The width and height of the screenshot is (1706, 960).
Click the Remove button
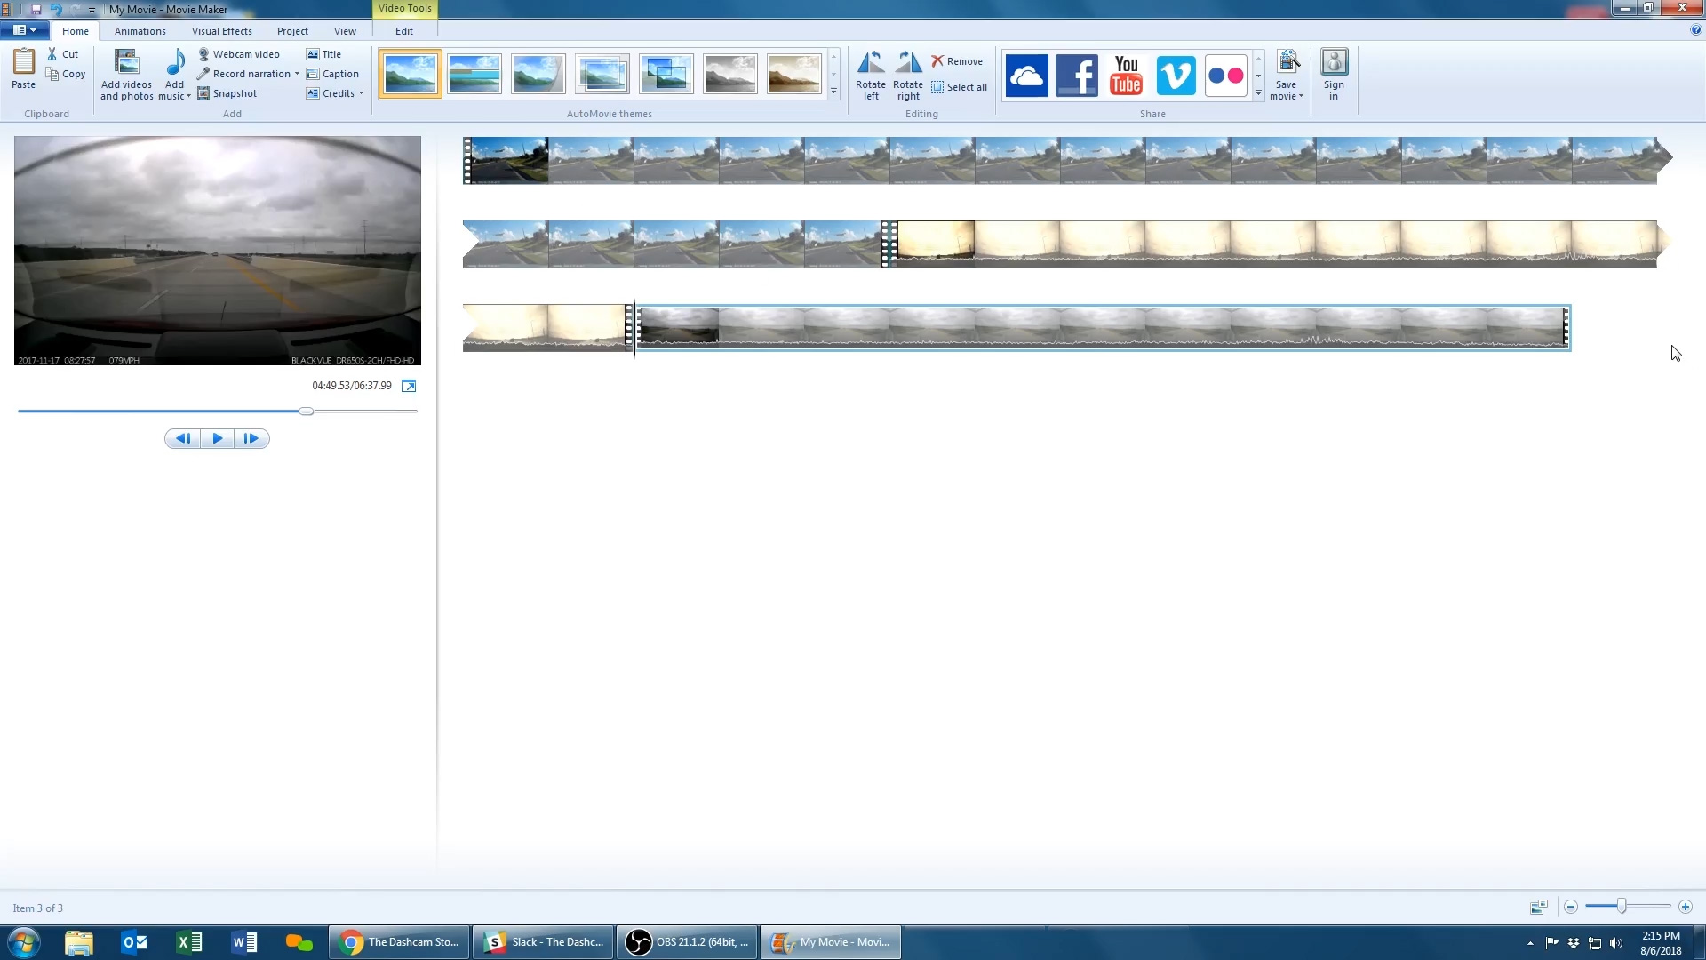pos(957,61)
